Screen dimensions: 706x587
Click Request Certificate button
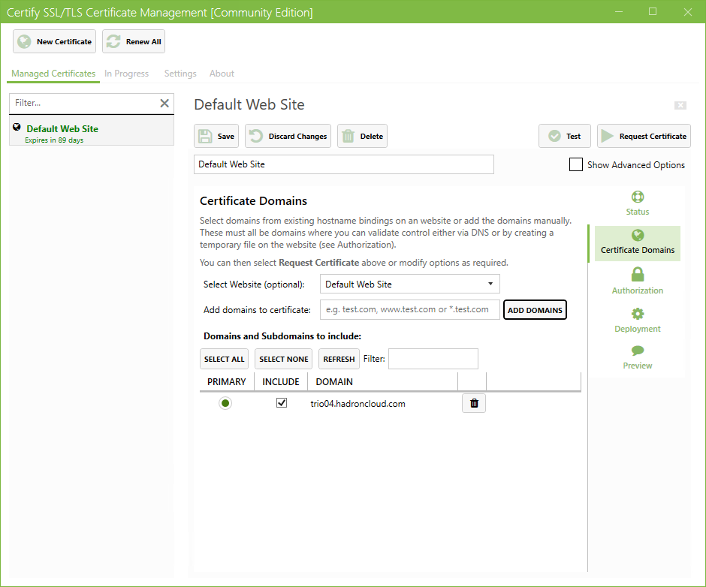click(x=644, y=136)
